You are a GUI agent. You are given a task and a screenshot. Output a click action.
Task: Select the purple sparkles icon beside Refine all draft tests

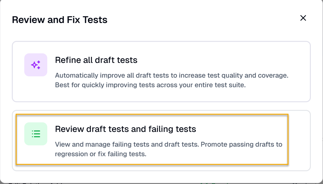pyautogui.click(x=35, y=65)
